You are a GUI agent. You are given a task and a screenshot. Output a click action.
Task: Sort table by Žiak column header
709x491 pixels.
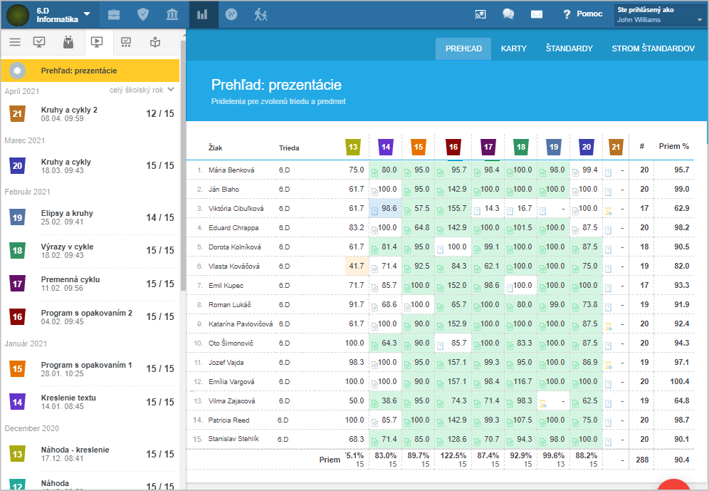215,148
